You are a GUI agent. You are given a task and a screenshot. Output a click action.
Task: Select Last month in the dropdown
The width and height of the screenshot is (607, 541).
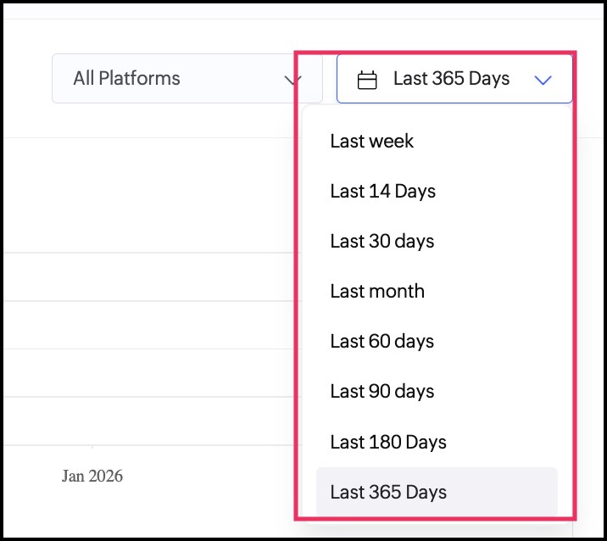(x=377, y=291)
